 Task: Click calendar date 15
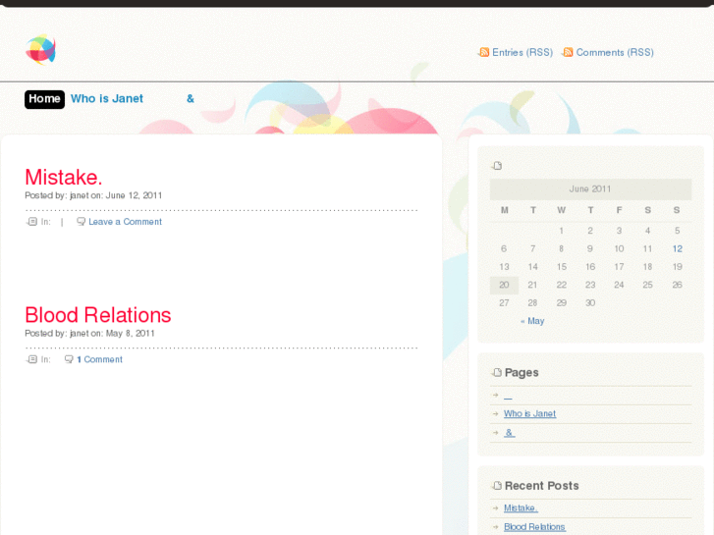pyautogui.click(x=562, y=267)
